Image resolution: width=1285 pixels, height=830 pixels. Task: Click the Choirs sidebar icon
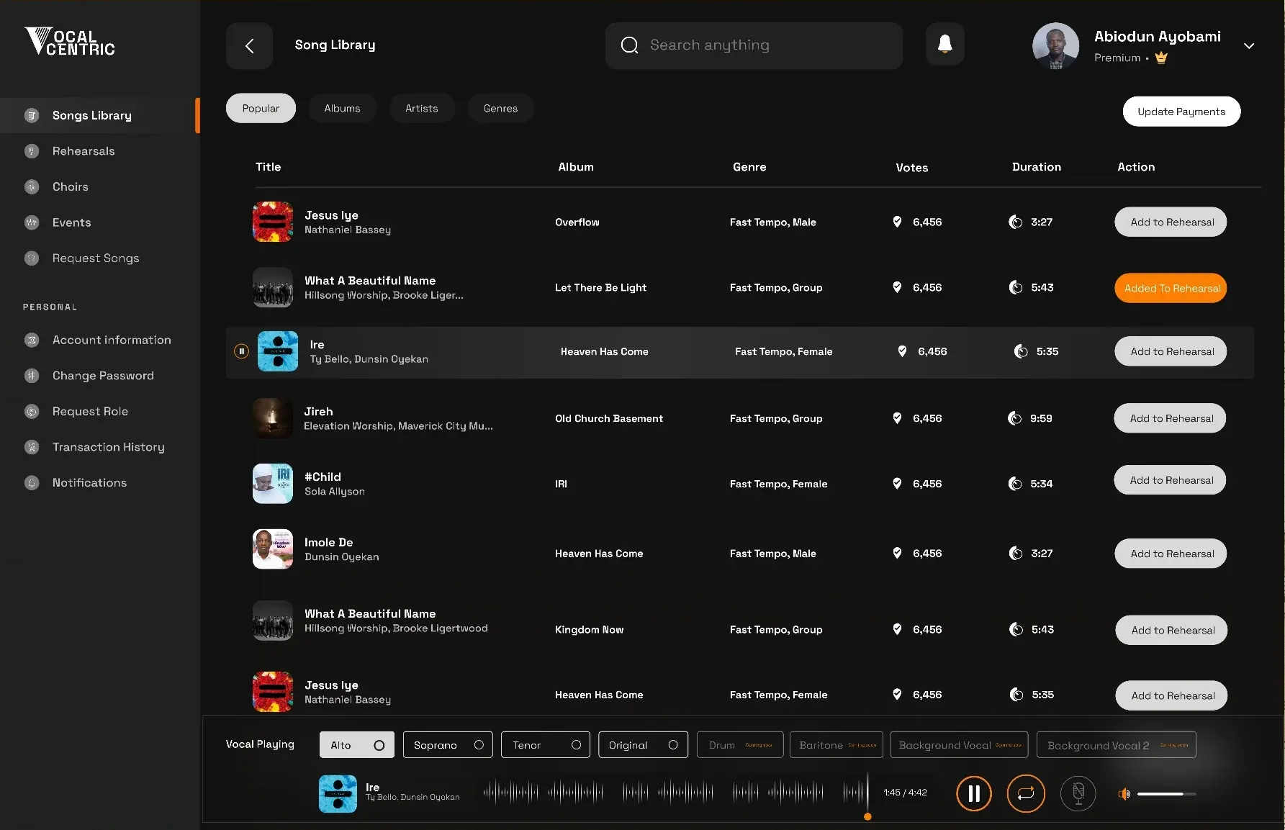point(32,187)
